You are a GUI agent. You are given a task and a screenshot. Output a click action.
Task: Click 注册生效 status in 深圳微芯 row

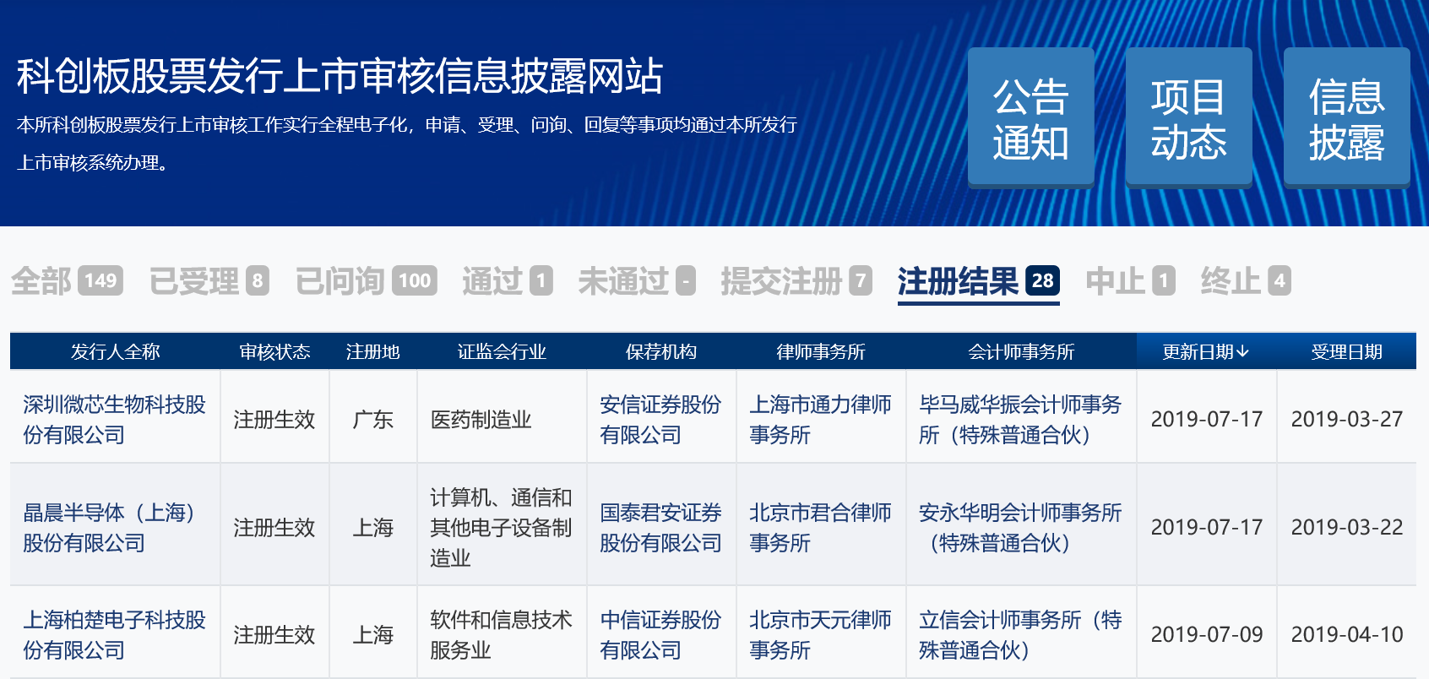pos(274,420)
